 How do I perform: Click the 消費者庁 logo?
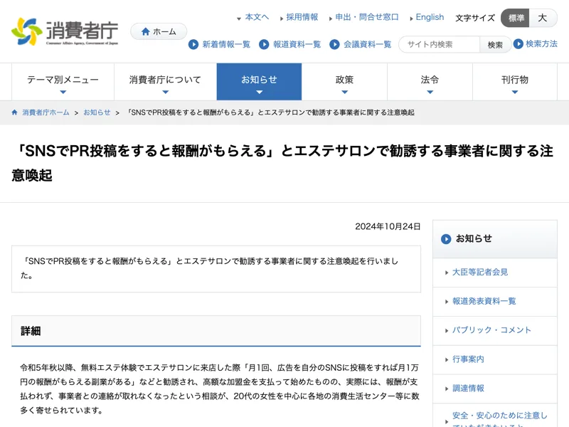pos(65,31)
